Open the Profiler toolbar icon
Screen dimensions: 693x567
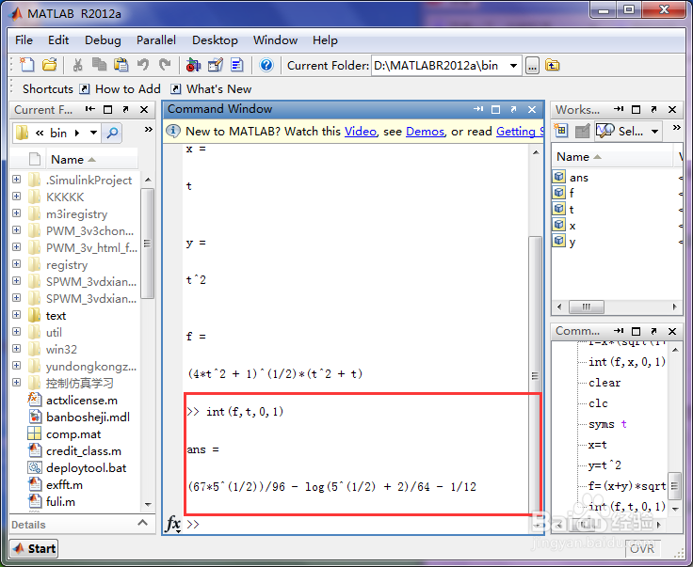[237, 65]
